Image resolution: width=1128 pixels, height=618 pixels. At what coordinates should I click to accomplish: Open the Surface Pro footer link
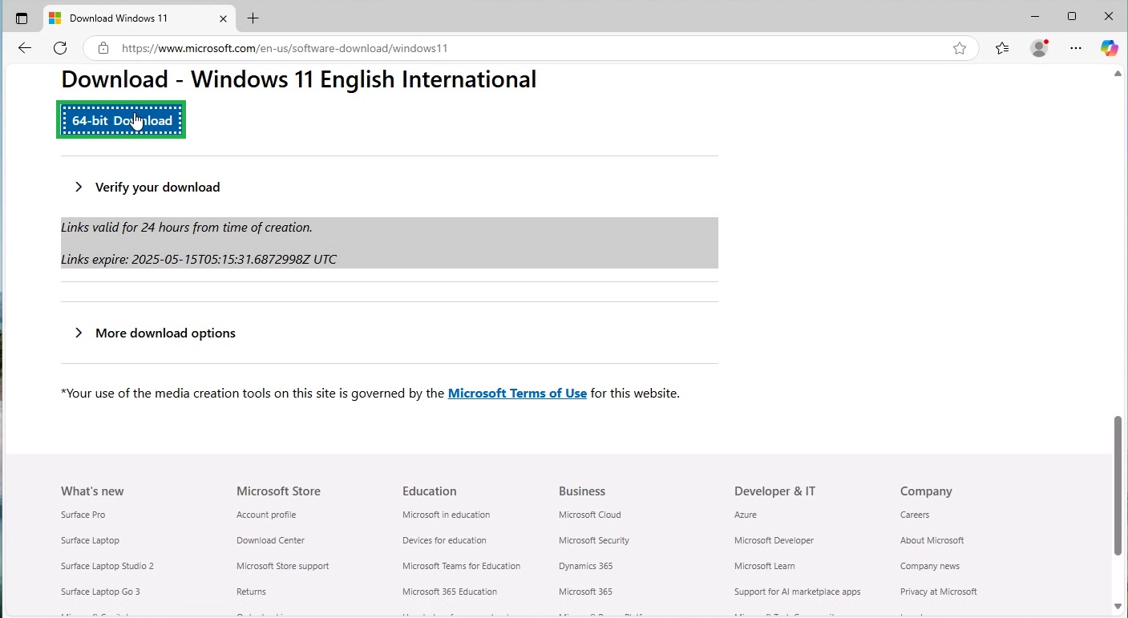(x=83, y=515)
